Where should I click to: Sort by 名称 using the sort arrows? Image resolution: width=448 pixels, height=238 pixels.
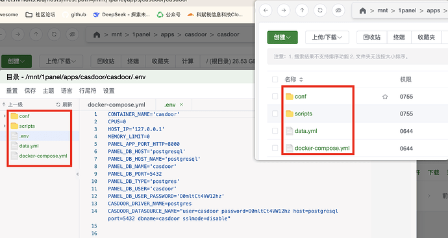pyautogui.click(x=301, y=80)
